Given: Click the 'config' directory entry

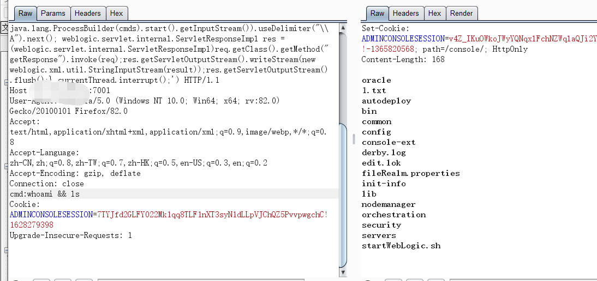Looking at the screenshot, I should (377, 132).
